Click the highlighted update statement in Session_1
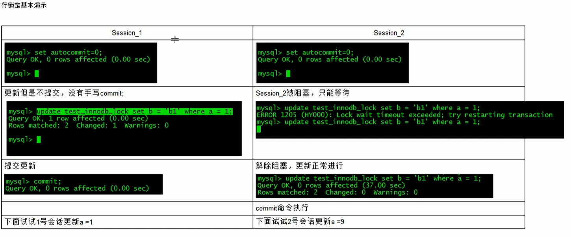This screenshot has height=237, width=571. pyautogui.click(x=135, y=111)
